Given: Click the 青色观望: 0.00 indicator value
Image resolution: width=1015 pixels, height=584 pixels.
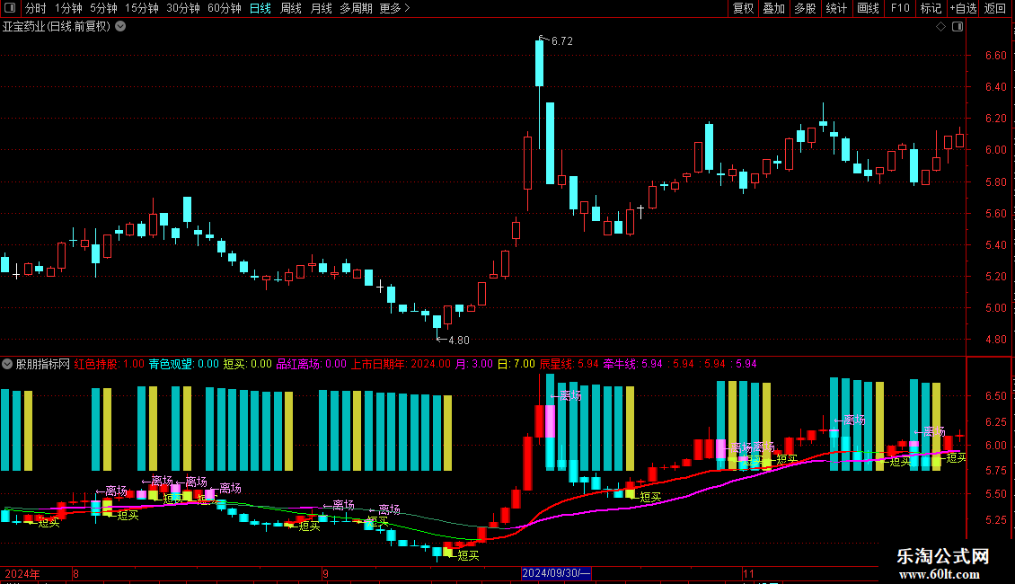Looking at the screenshot, I should point(184,364).
